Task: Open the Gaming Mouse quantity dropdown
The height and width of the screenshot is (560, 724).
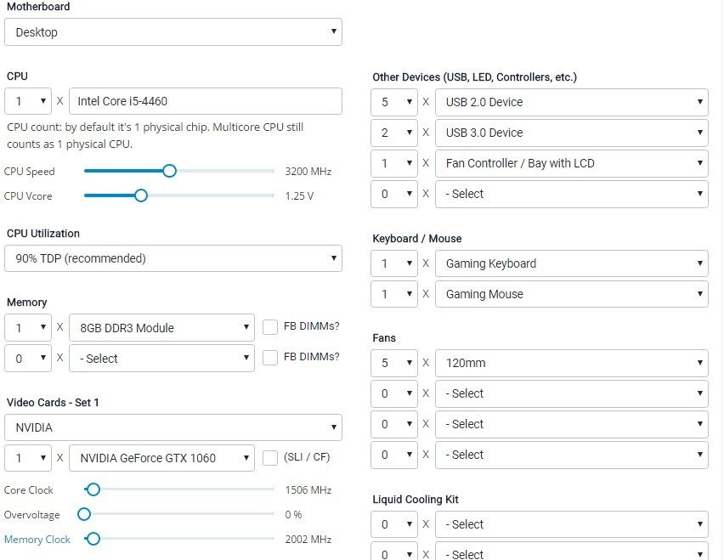Action: pyautogui.click(x=393, y=294)
